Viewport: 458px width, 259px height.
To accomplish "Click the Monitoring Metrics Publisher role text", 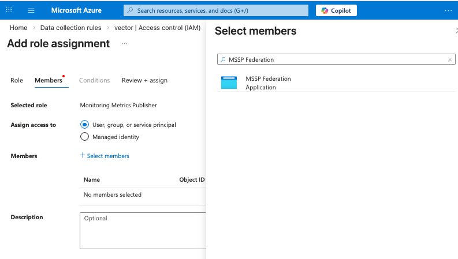I will (118, 105).
